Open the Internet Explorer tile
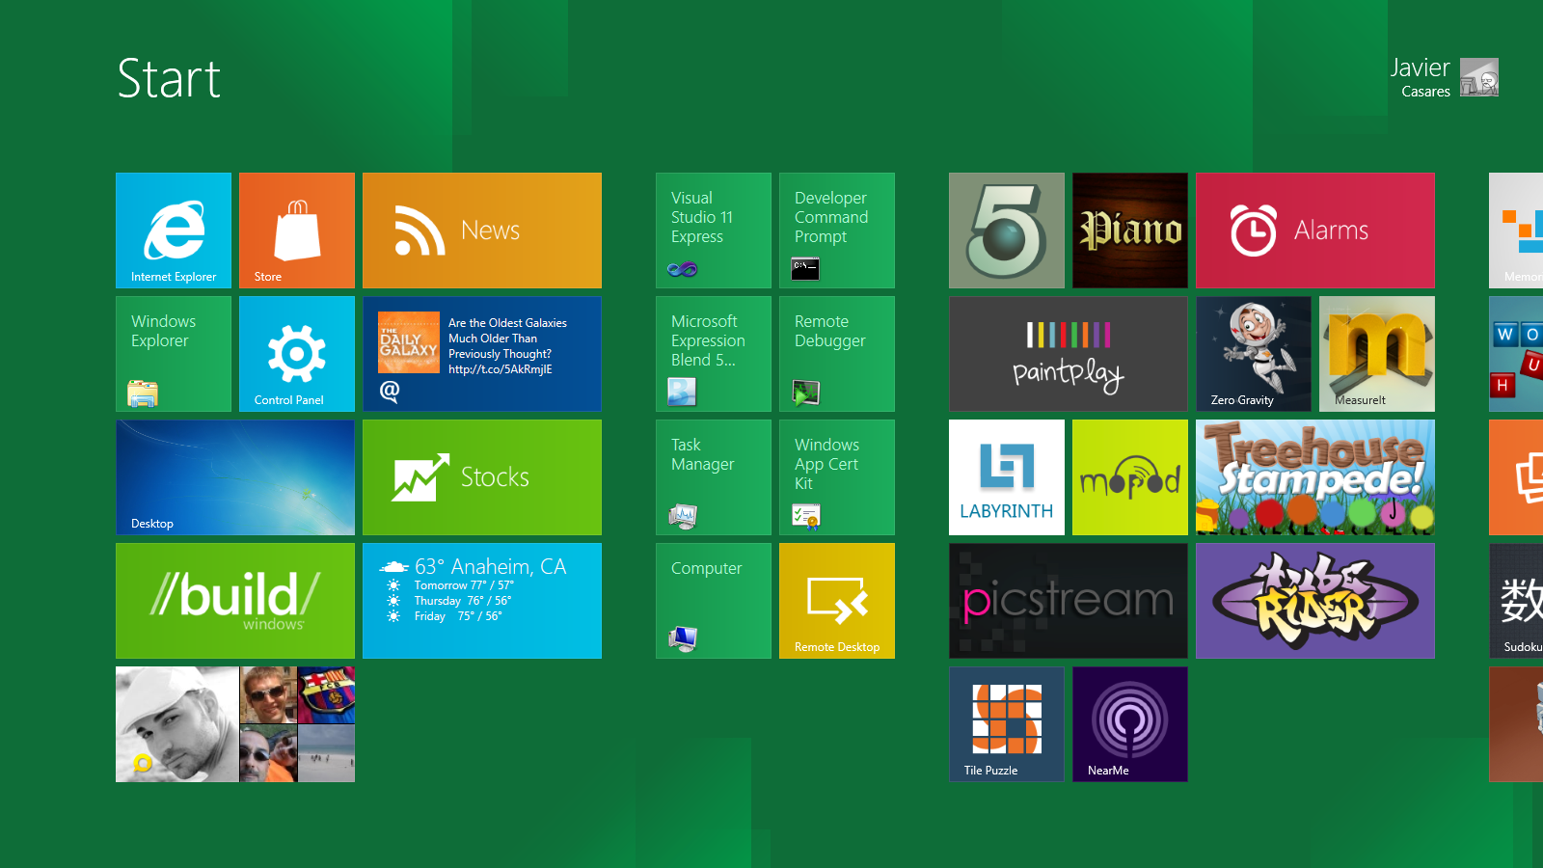The image size is (1543, 868). pos(174,231)
